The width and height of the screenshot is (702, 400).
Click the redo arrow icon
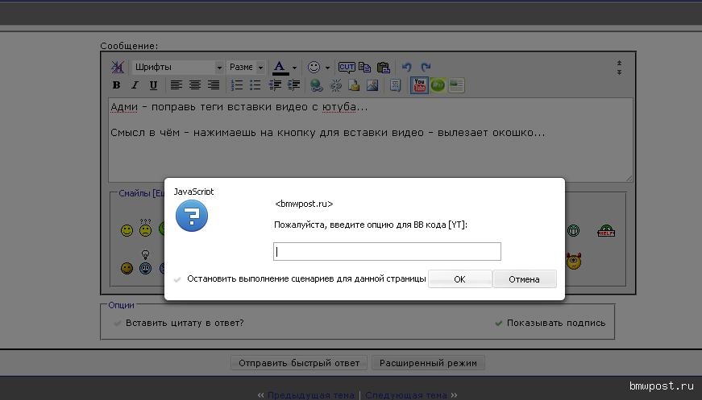(x=426, y=68)
